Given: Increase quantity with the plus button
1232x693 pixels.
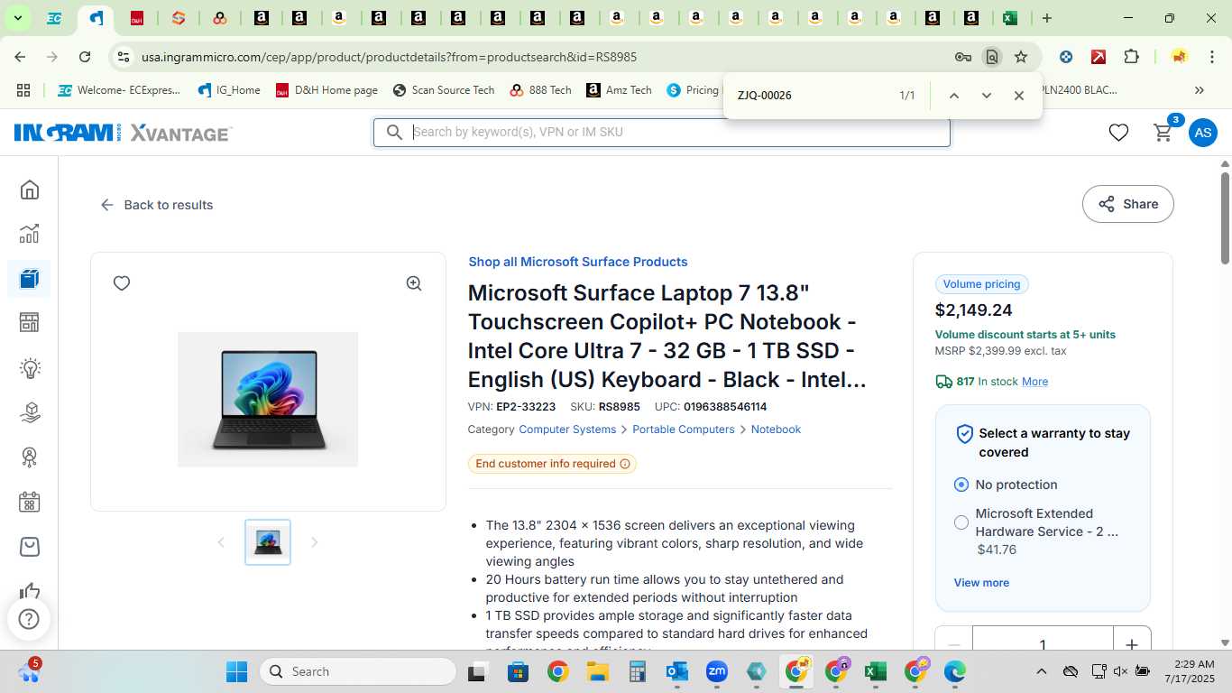Looking at the screenshot, I should tap(1132, 642).
